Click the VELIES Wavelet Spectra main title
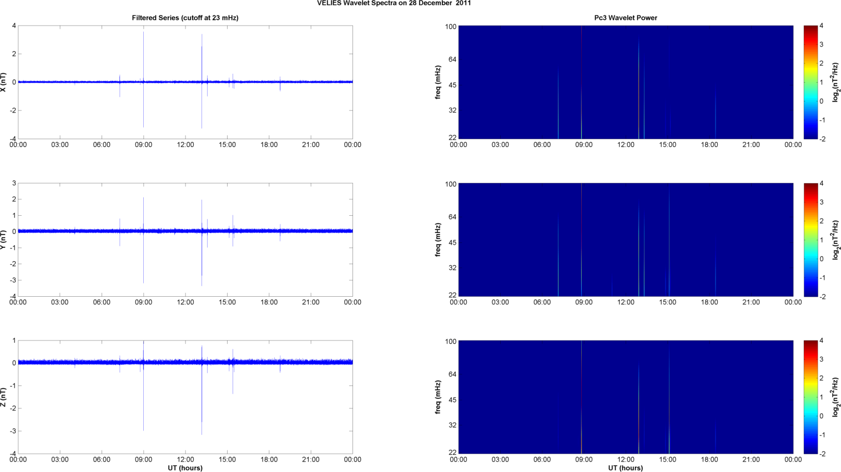 (394, 3)
